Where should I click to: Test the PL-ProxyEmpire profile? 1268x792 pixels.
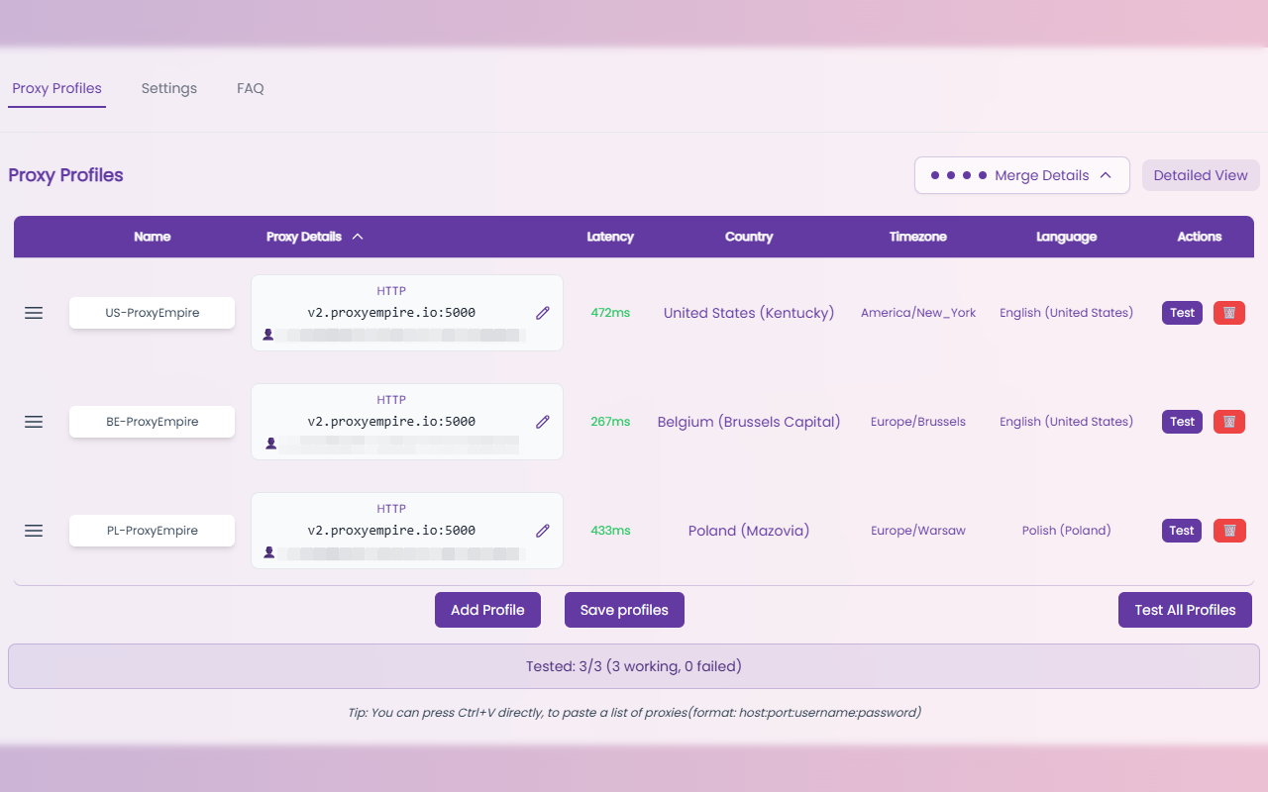tap(1182, 531)
